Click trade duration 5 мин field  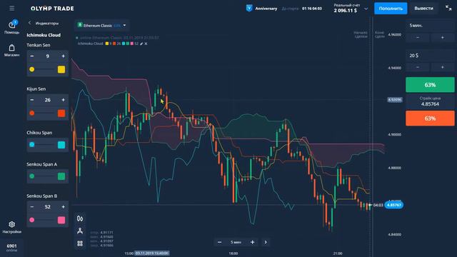coord(430,26)
